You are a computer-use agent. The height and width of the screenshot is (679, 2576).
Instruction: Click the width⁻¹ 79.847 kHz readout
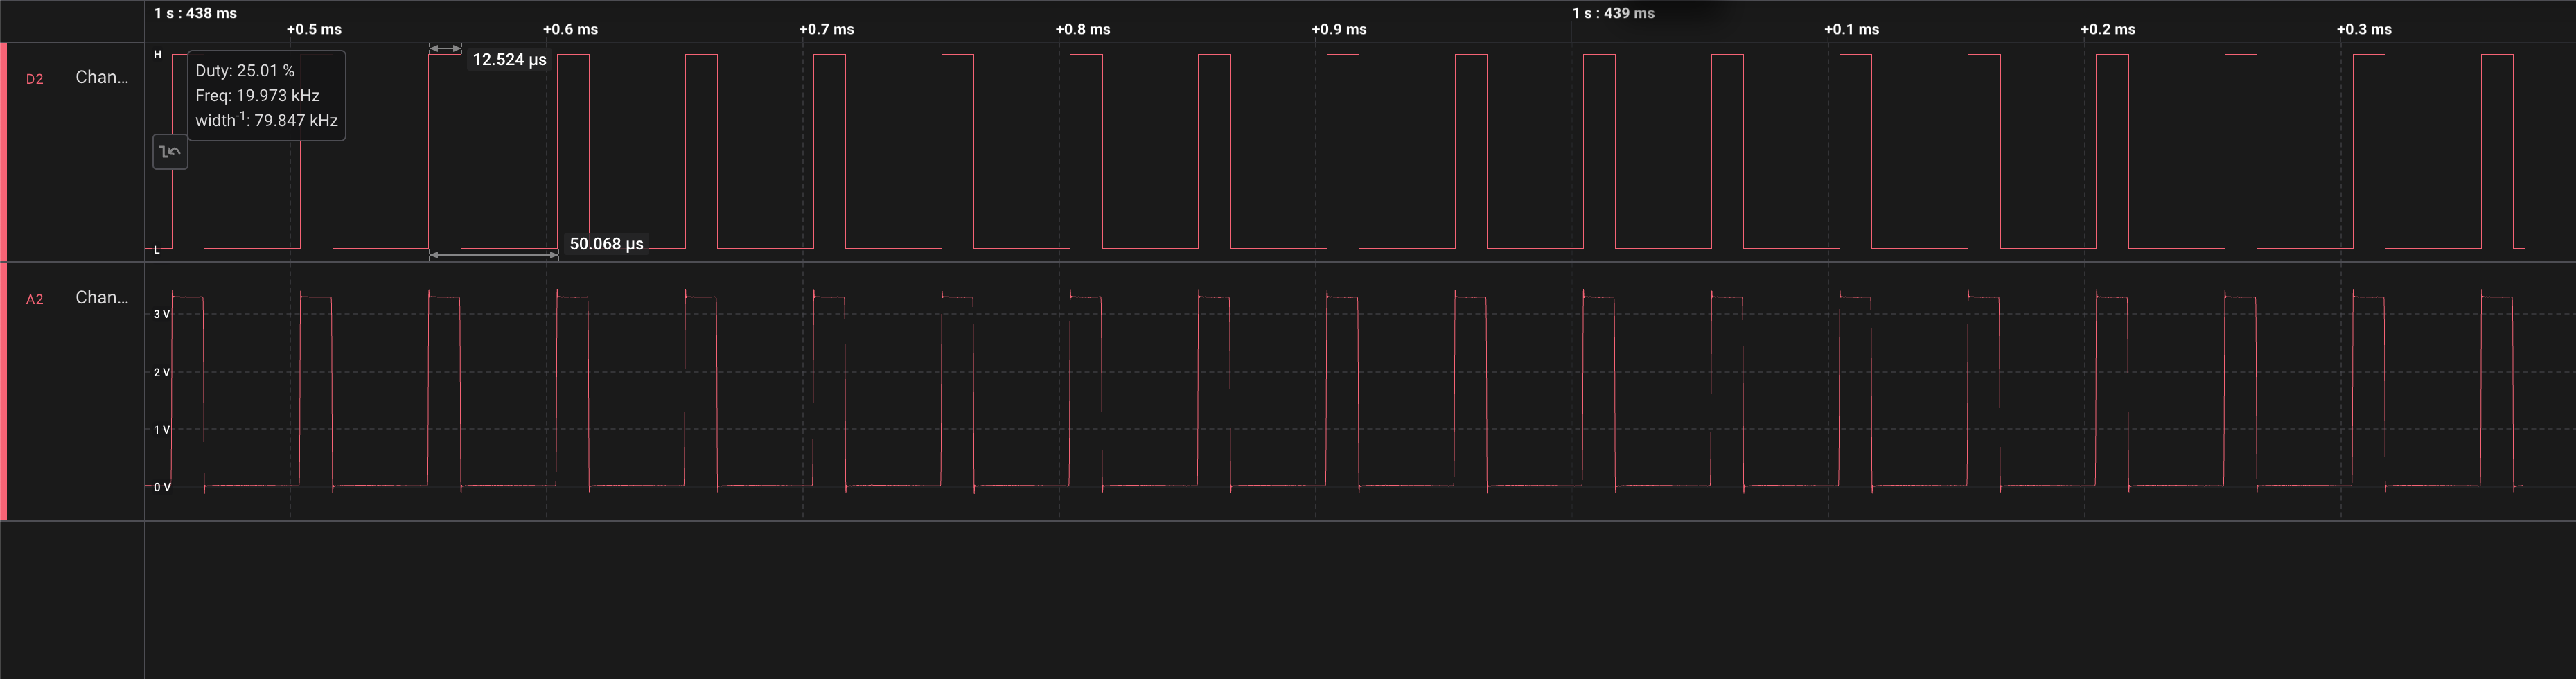(266, 121)
